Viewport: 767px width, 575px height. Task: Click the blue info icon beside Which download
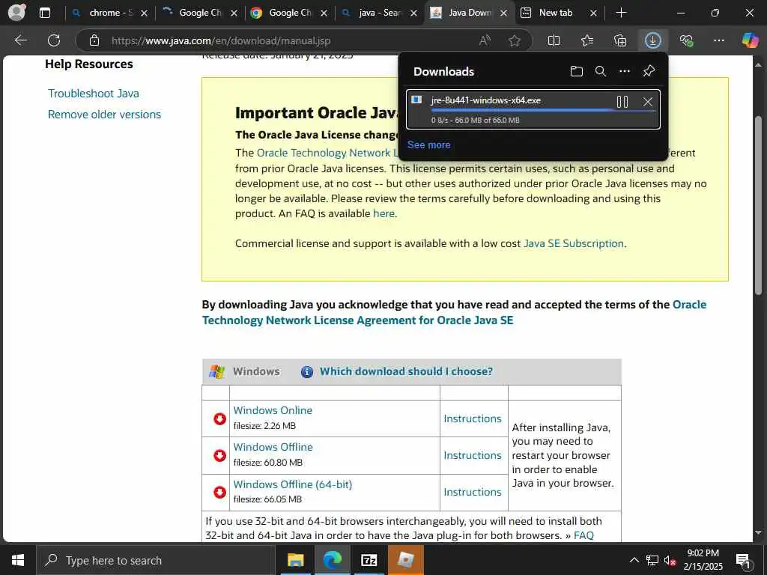[x=306, y=372]
